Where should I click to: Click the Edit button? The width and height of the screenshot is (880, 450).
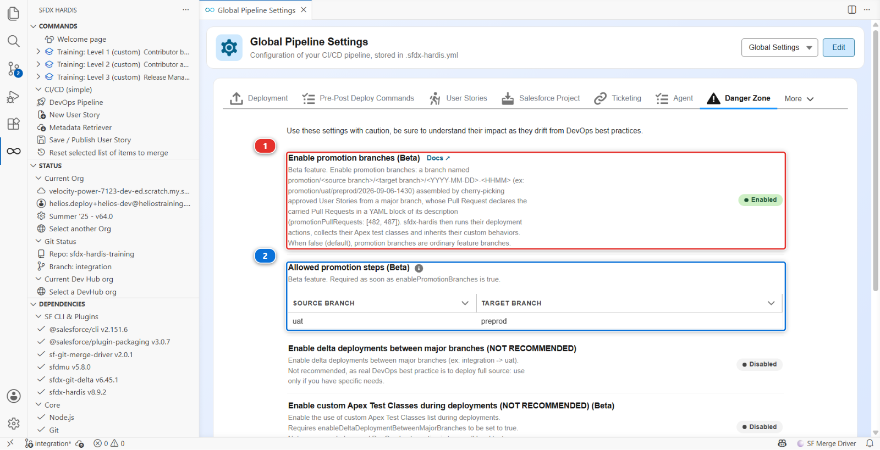839,47
